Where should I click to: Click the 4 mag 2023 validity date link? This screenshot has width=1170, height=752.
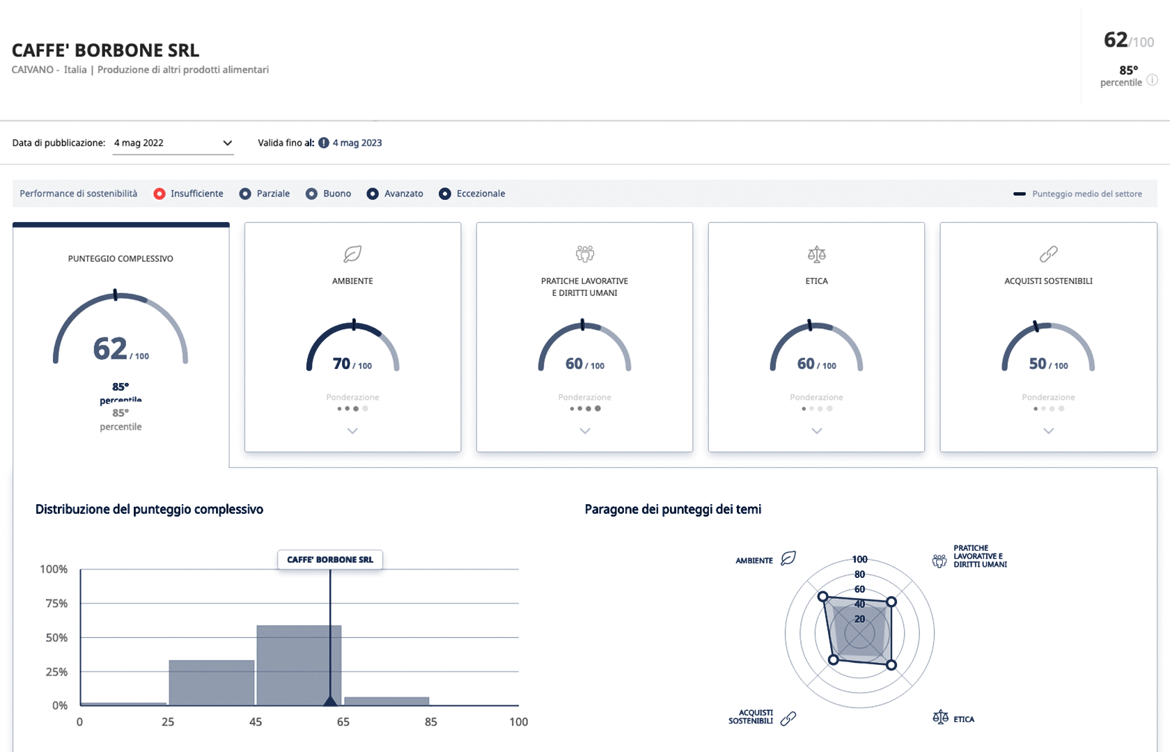[x=357, y=143]
